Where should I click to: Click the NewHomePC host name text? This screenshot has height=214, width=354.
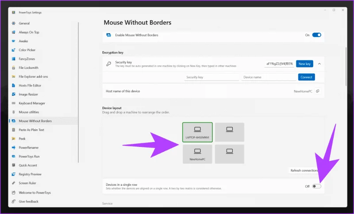pos(303,91)
